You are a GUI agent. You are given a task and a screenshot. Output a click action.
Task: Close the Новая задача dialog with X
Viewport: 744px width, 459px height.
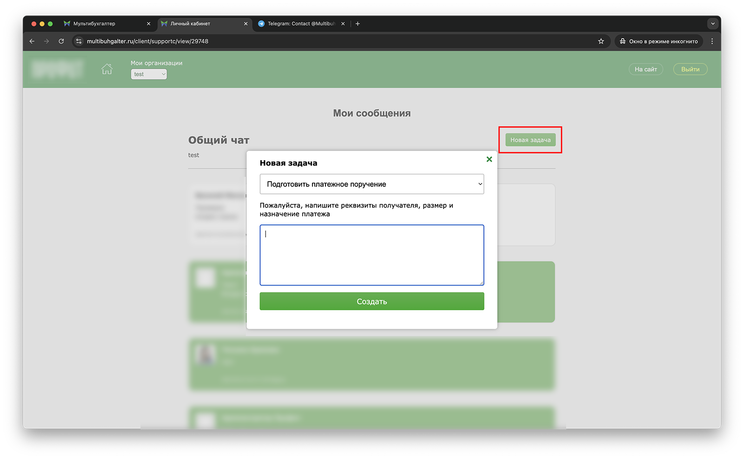click(x=489, y=159)
